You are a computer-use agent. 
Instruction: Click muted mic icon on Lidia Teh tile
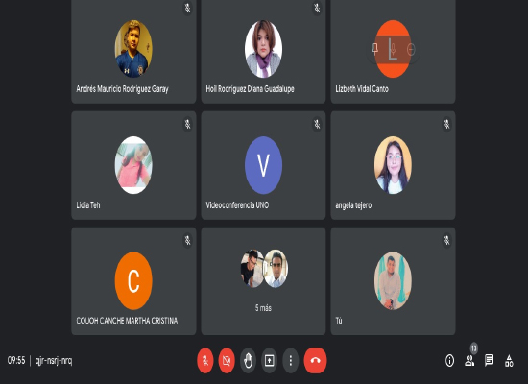(187, 124)
